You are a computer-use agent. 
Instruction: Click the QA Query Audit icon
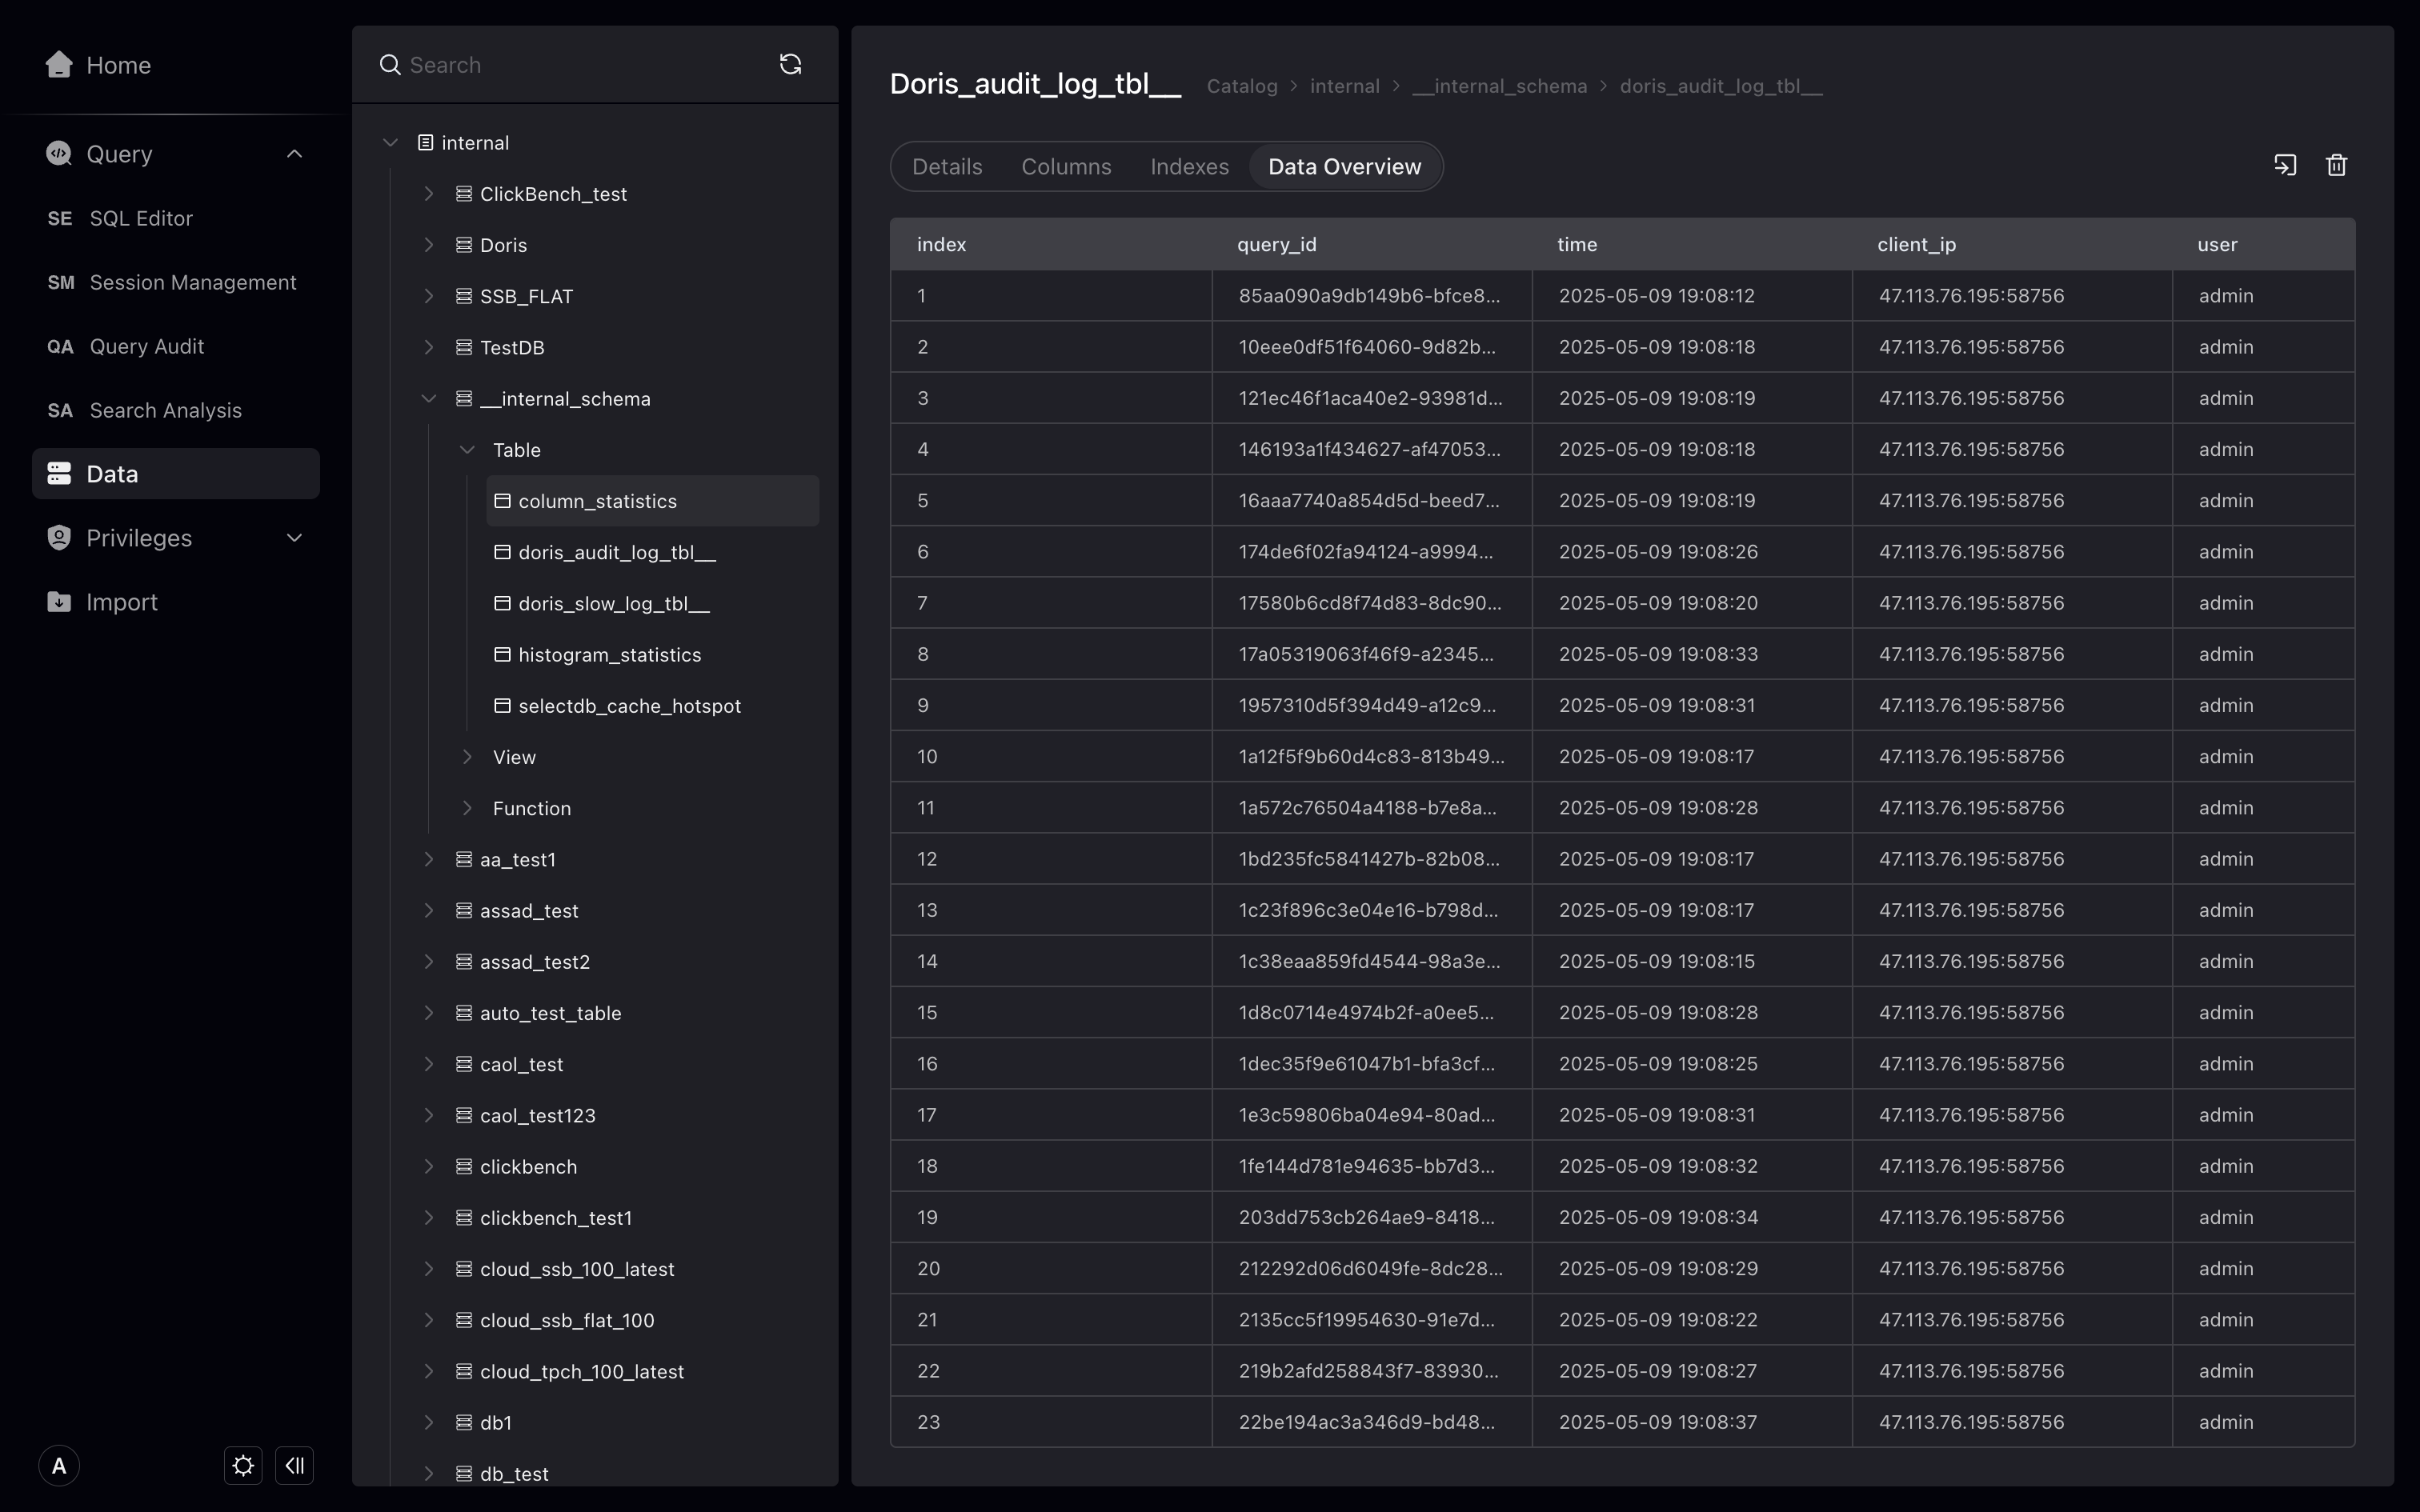click(60, 346)
